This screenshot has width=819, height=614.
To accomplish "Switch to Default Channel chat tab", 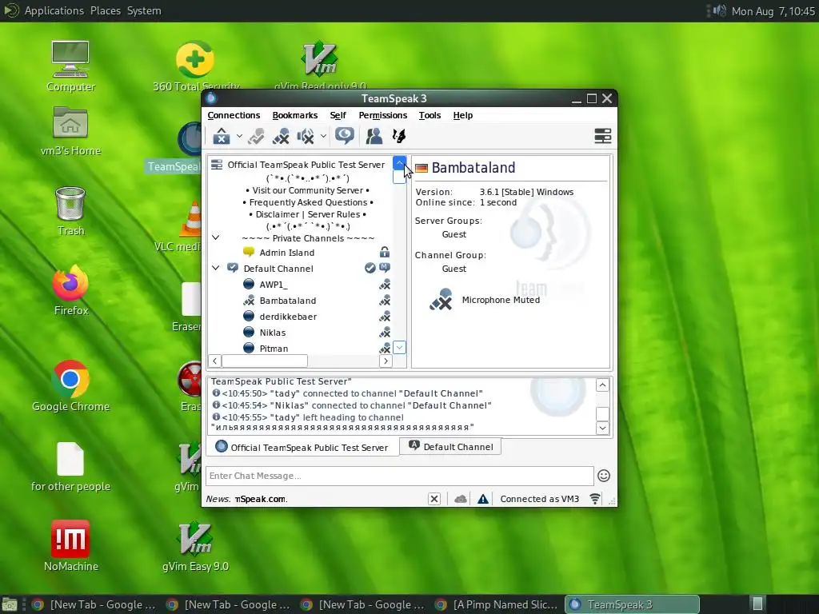I will [450, 446].
